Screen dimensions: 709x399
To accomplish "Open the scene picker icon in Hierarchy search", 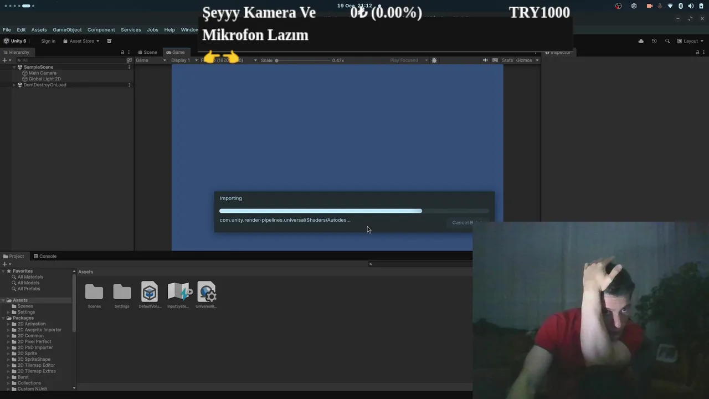I will click(x=129, y=60).
